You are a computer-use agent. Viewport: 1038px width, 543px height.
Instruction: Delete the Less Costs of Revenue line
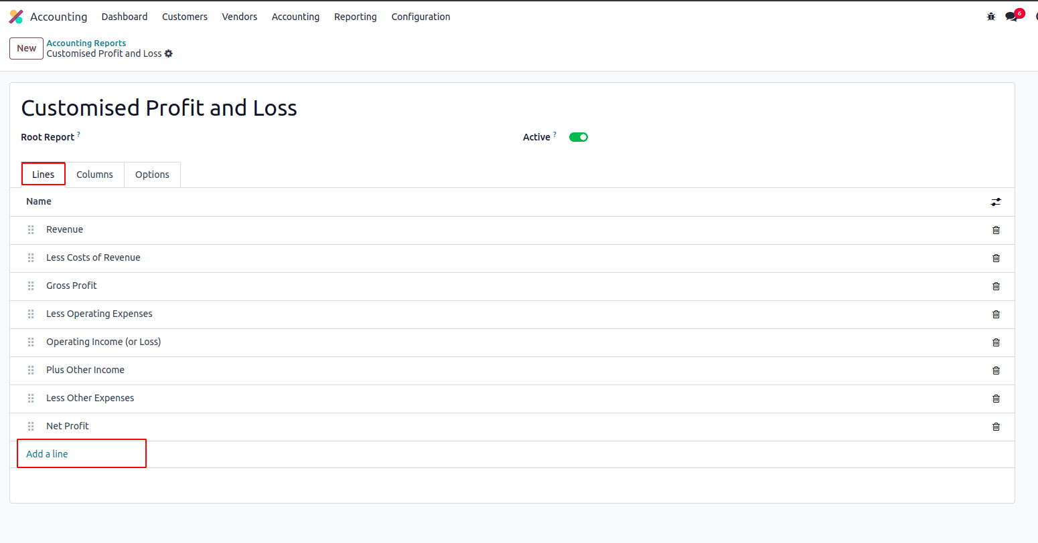click(x=996, y=258)
